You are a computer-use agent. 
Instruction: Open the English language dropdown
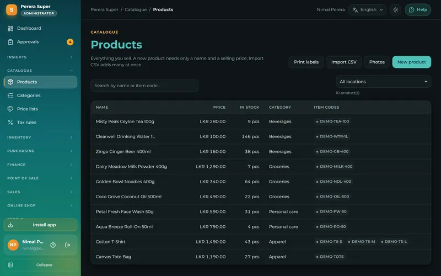pos(367,10)
